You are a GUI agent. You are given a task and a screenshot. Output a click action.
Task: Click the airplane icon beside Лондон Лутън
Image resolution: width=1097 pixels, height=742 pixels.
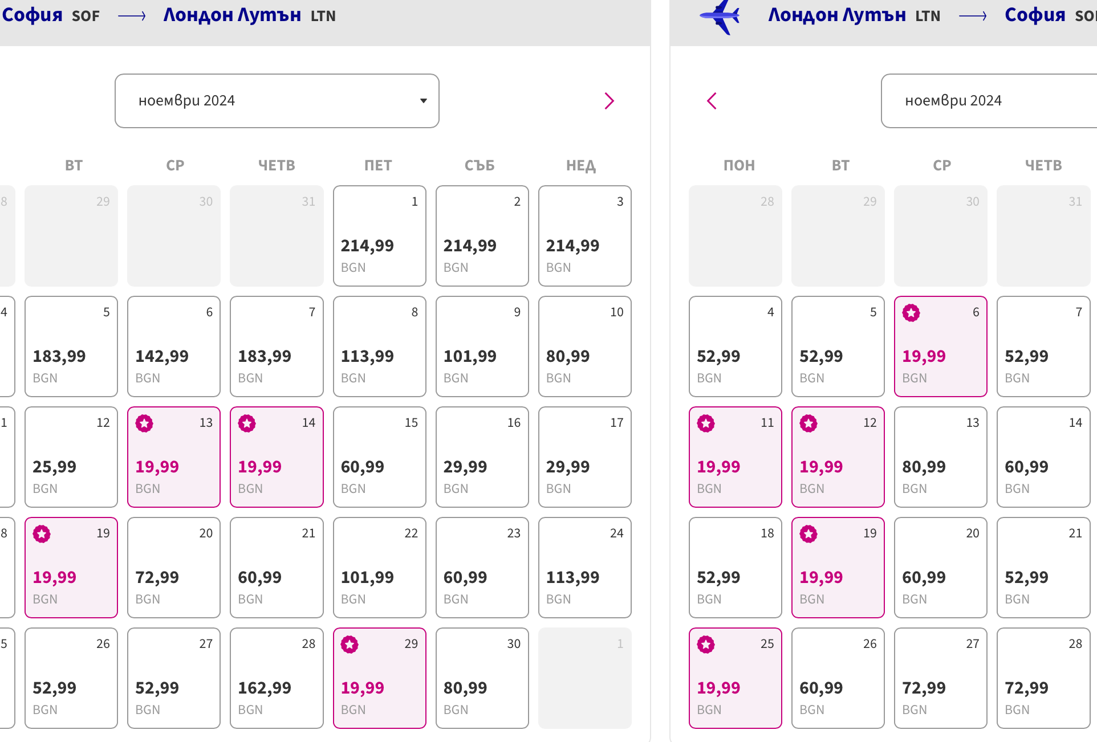720,17
